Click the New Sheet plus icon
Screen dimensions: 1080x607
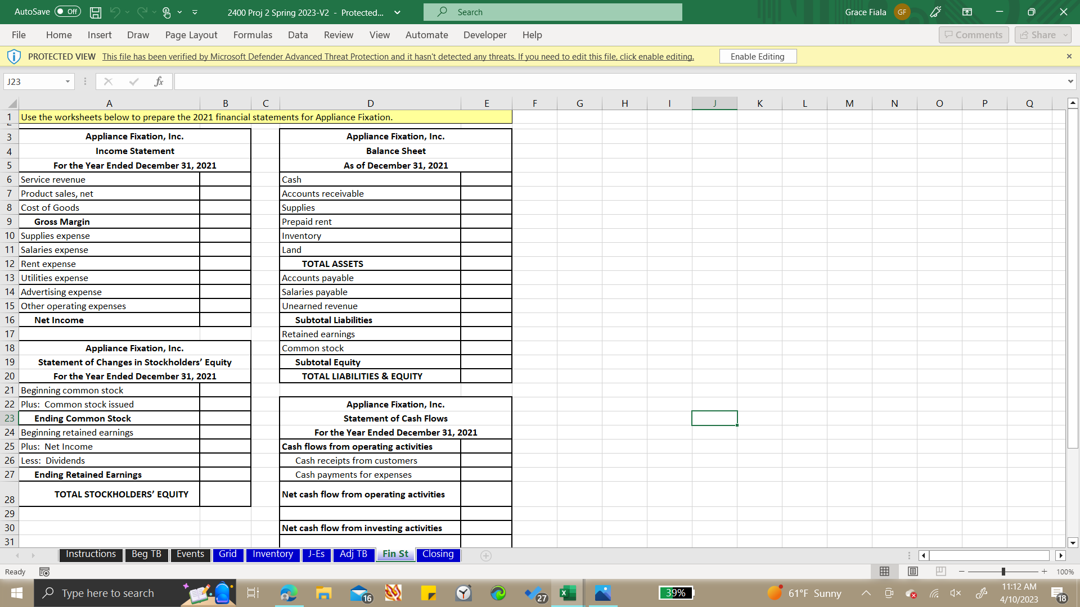(x=486, y=555)
